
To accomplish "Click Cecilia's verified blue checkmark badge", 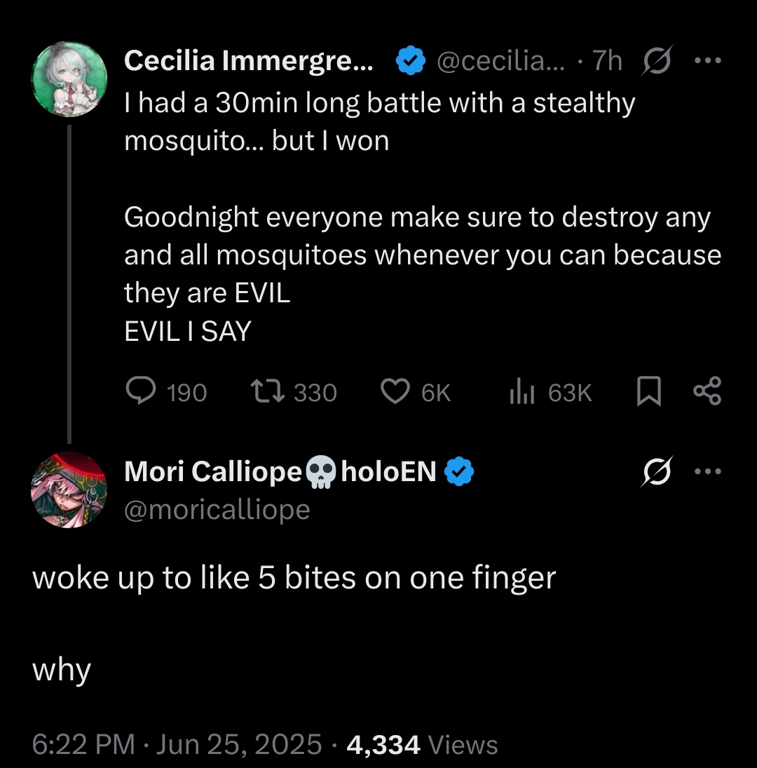I will point(410,60).
